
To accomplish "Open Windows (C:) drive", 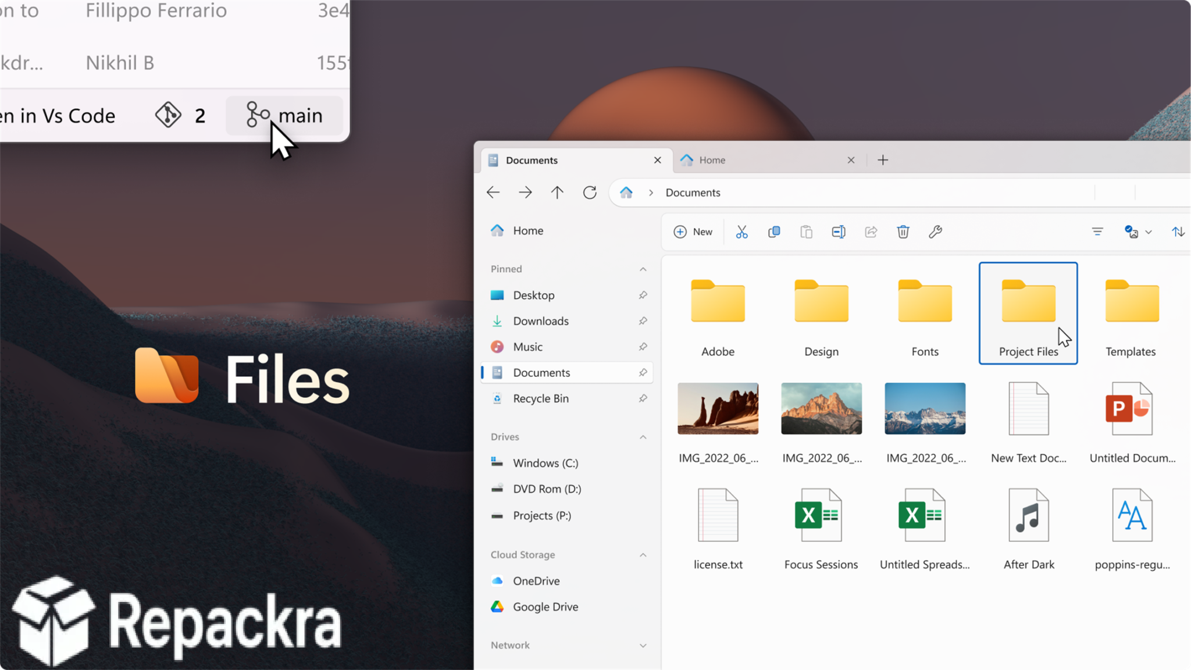I will 568,463.
